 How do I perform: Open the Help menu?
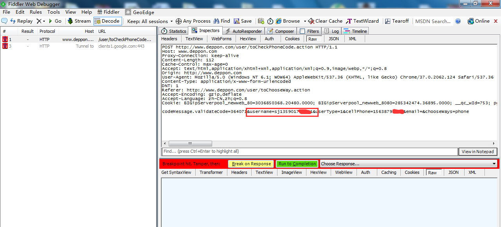87,12
